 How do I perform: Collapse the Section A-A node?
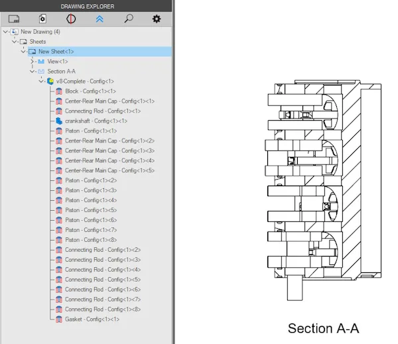point(33,72)
